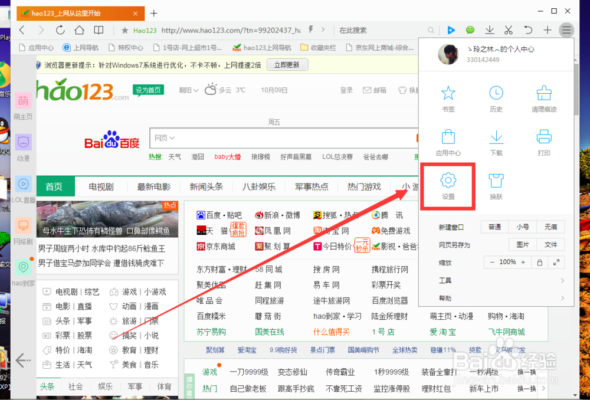The image size is (590, 400).
Task: Click the green 设为首页 button
Action: [x=148, y=90]
